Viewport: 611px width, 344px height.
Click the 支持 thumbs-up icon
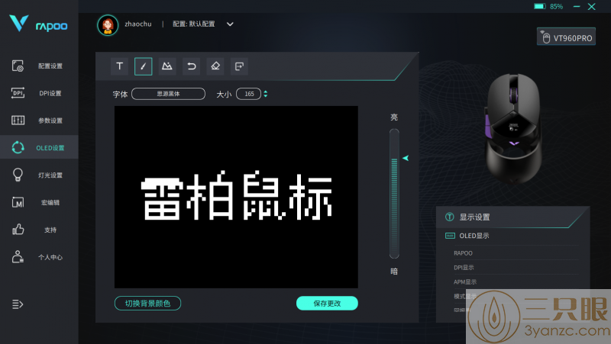coord(18,230)
